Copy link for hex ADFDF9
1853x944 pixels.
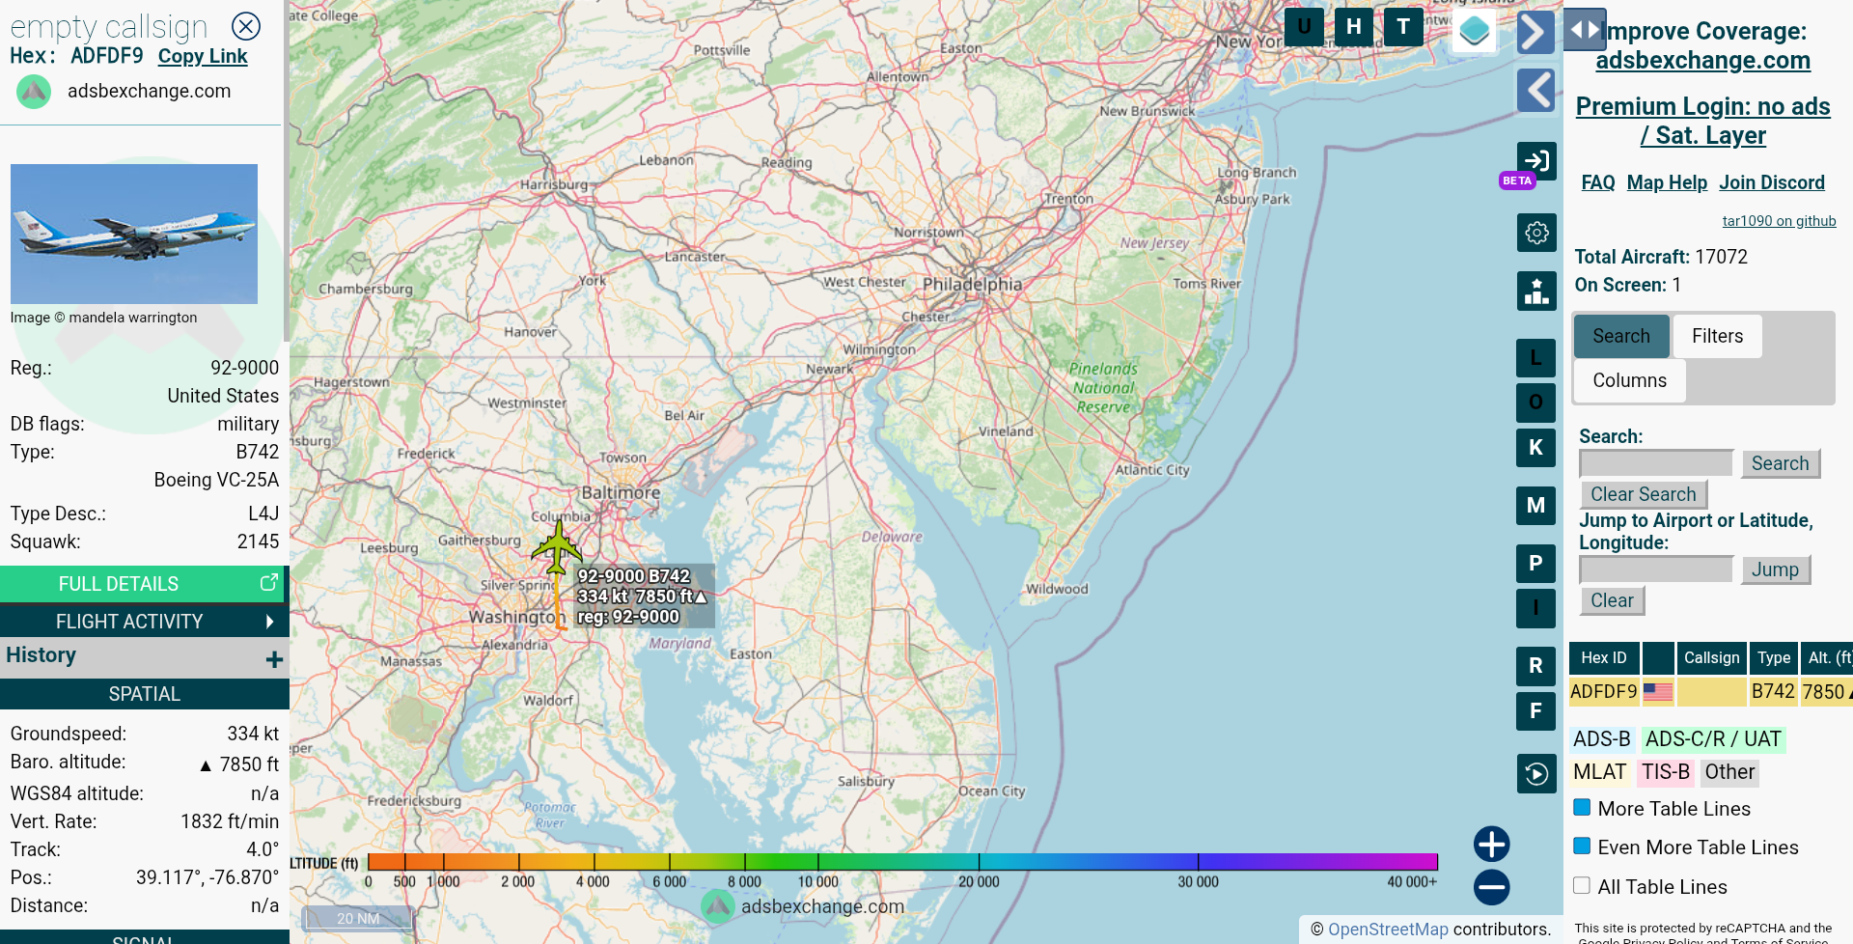(x=203, y=56)
